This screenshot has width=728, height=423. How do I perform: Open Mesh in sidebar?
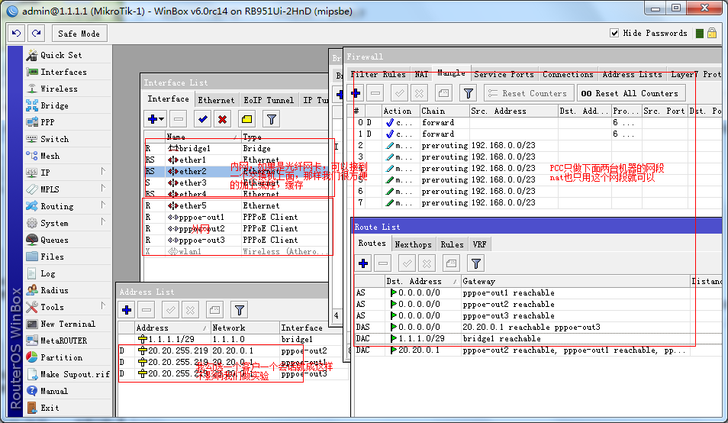[x=50, y=156]
